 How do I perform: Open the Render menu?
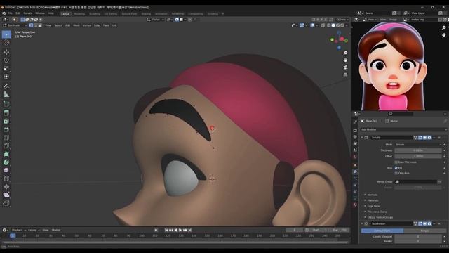pyautogui.click(x=27, y=13)
